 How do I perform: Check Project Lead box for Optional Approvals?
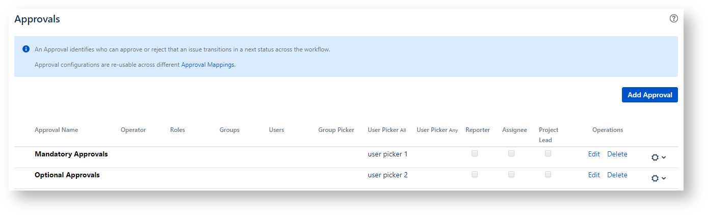(x=548, y=174)
